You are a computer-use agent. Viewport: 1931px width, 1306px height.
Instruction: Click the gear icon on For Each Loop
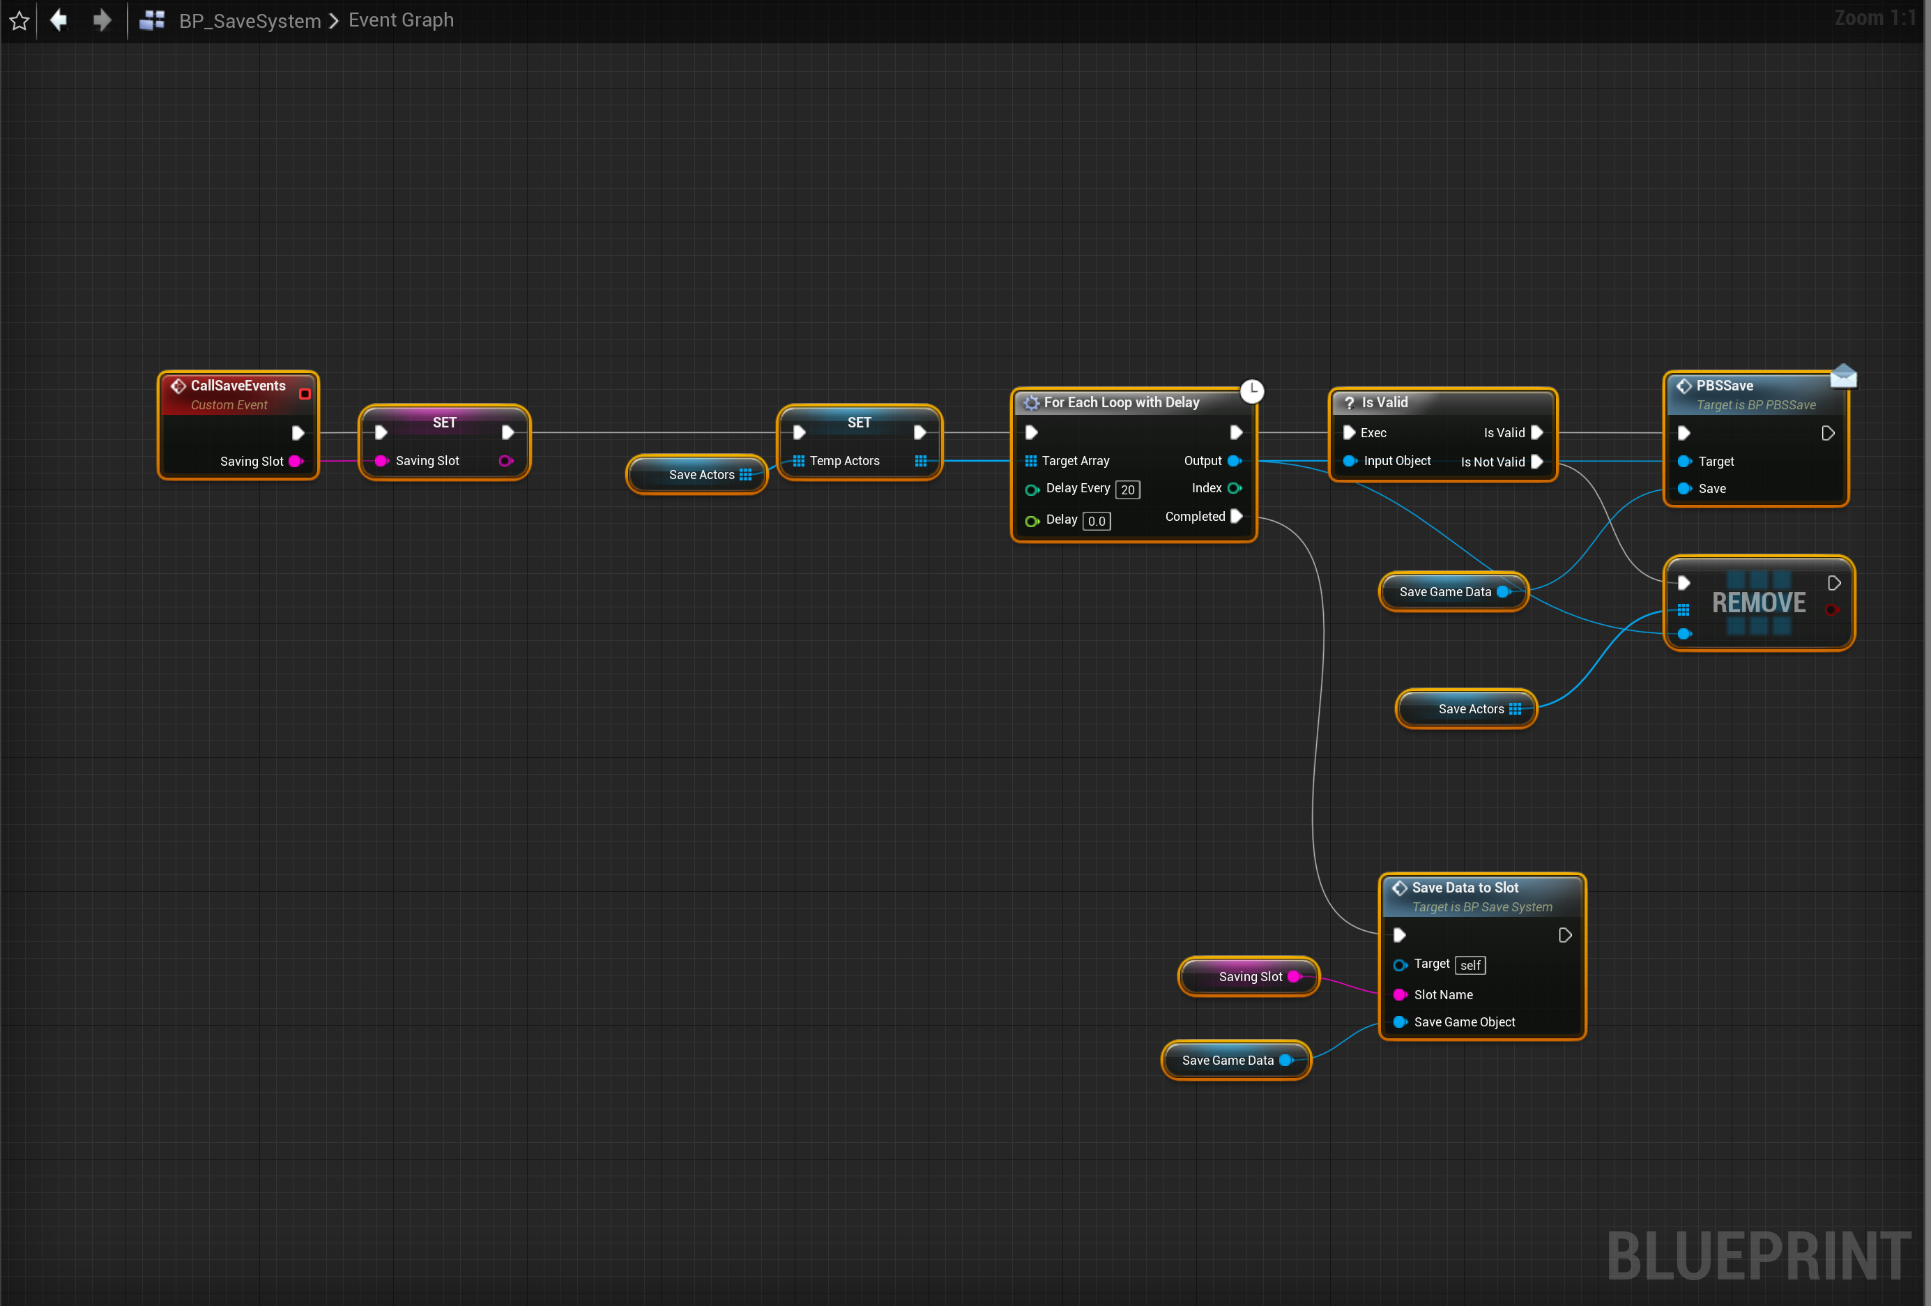pyautogui.click(x=1031, y=403)
